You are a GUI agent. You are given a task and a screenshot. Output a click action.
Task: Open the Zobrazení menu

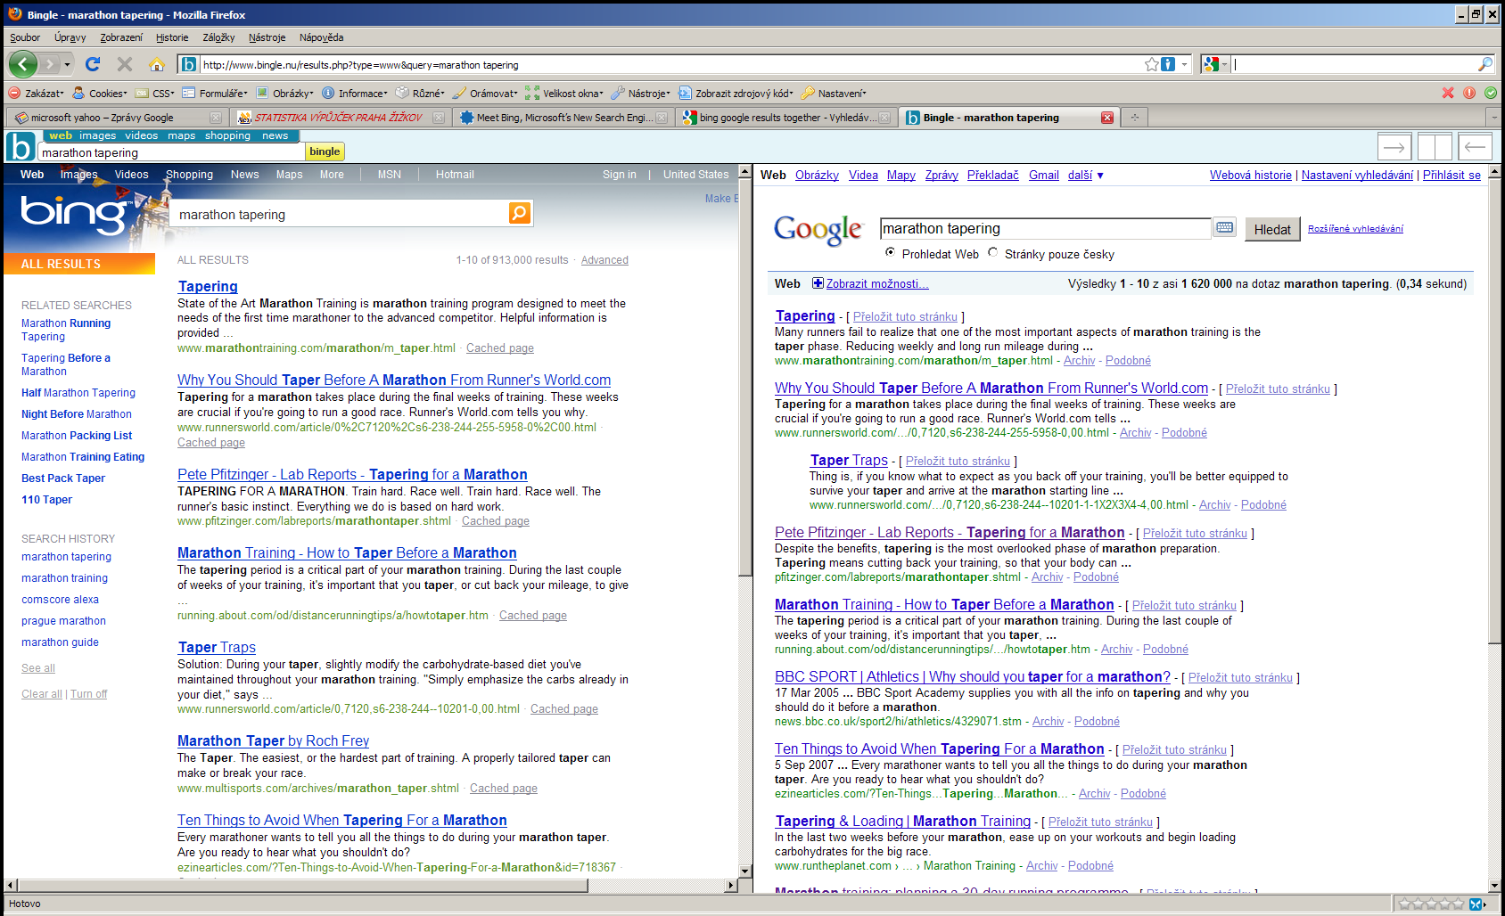[121, 37]
